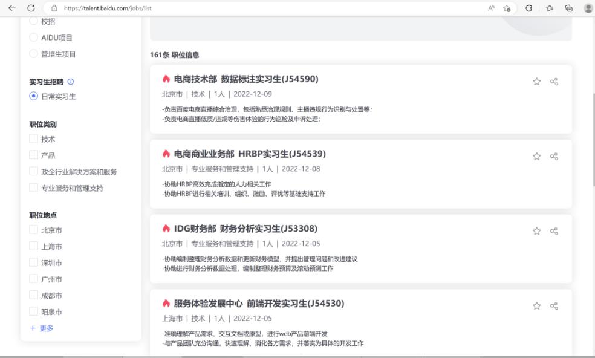The width and height of the screenshot is (595, 358).
Task: Favorite the HRBP实习生 job listing
Action: (x=536, y=157)
